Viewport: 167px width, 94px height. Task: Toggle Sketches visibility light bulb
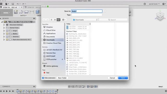(7, 37)
